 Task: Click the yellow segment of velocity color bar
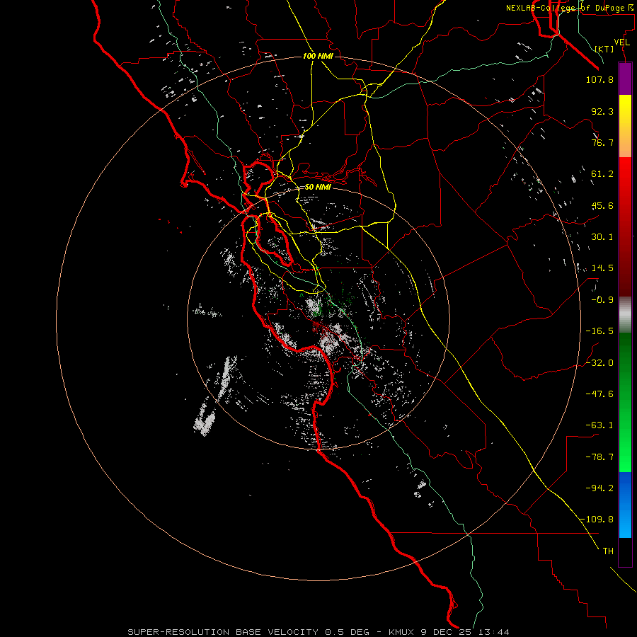[625, 114]
